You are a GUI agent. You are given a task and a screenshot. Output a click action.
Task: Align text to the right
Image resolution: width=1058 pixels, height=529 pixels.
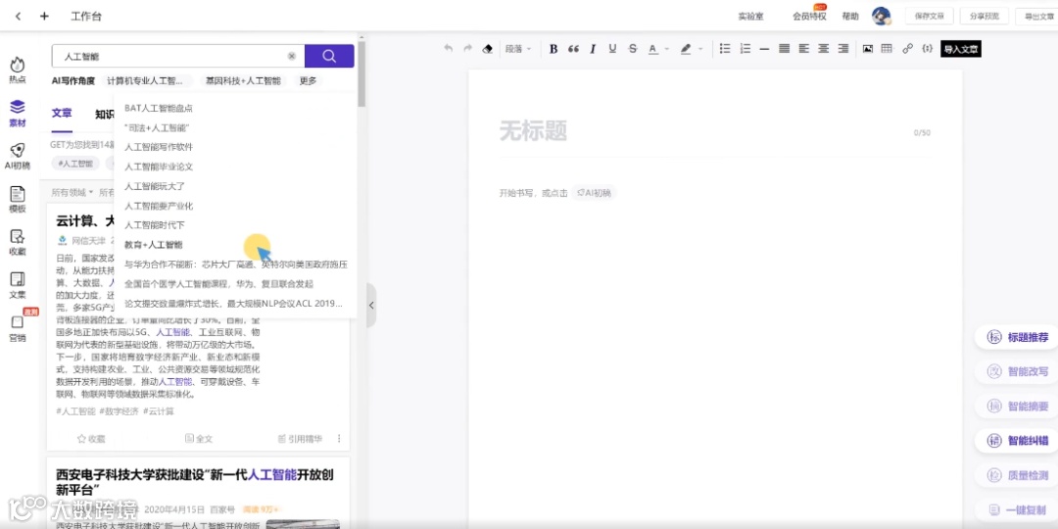(843, 49)
